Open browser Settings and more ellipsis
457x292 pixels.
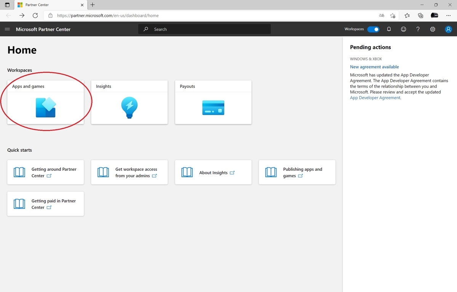(448, 16)
